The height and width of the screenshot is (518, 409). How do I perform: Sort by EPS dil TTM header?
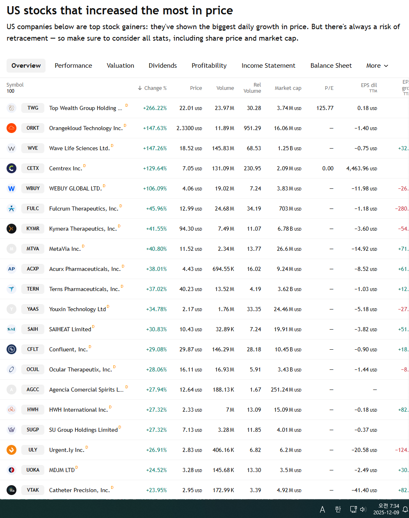pos(369,88)
